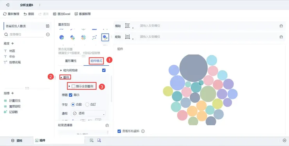This screenshot has width=289, height=146.
Task: Select the 年份 dimension field
Action: pyautogui.click(x=12, y=56)
